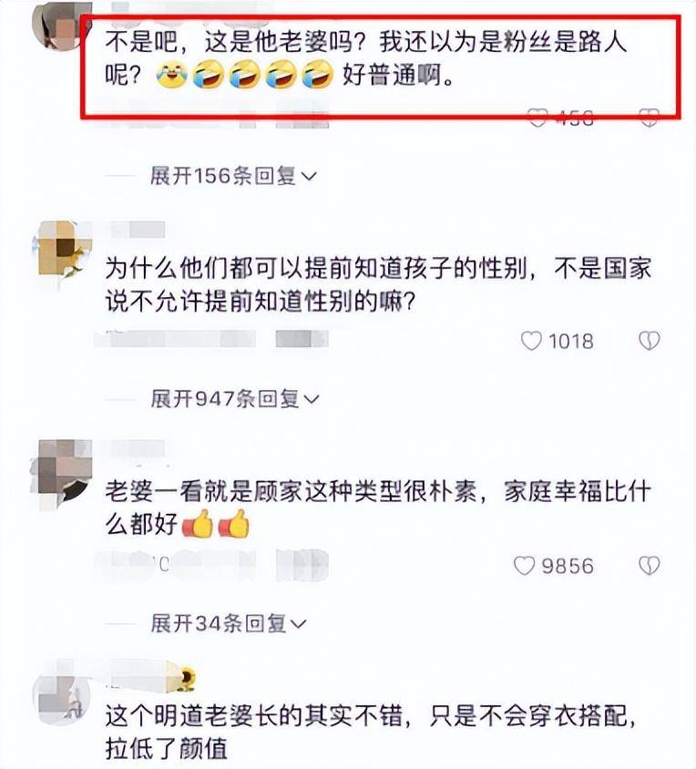Expand 34 replies
The image size is (696, 769).
pos(229,623)
